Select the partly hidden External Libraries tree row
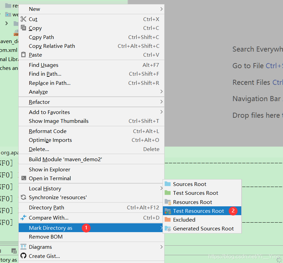283x263 pixels. point(9,59)
